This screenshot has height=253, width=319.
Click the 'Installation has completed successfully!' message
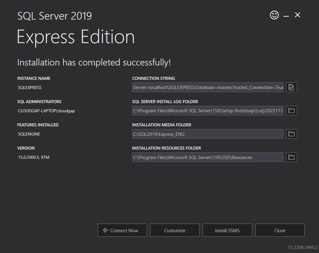pos(94,62)
